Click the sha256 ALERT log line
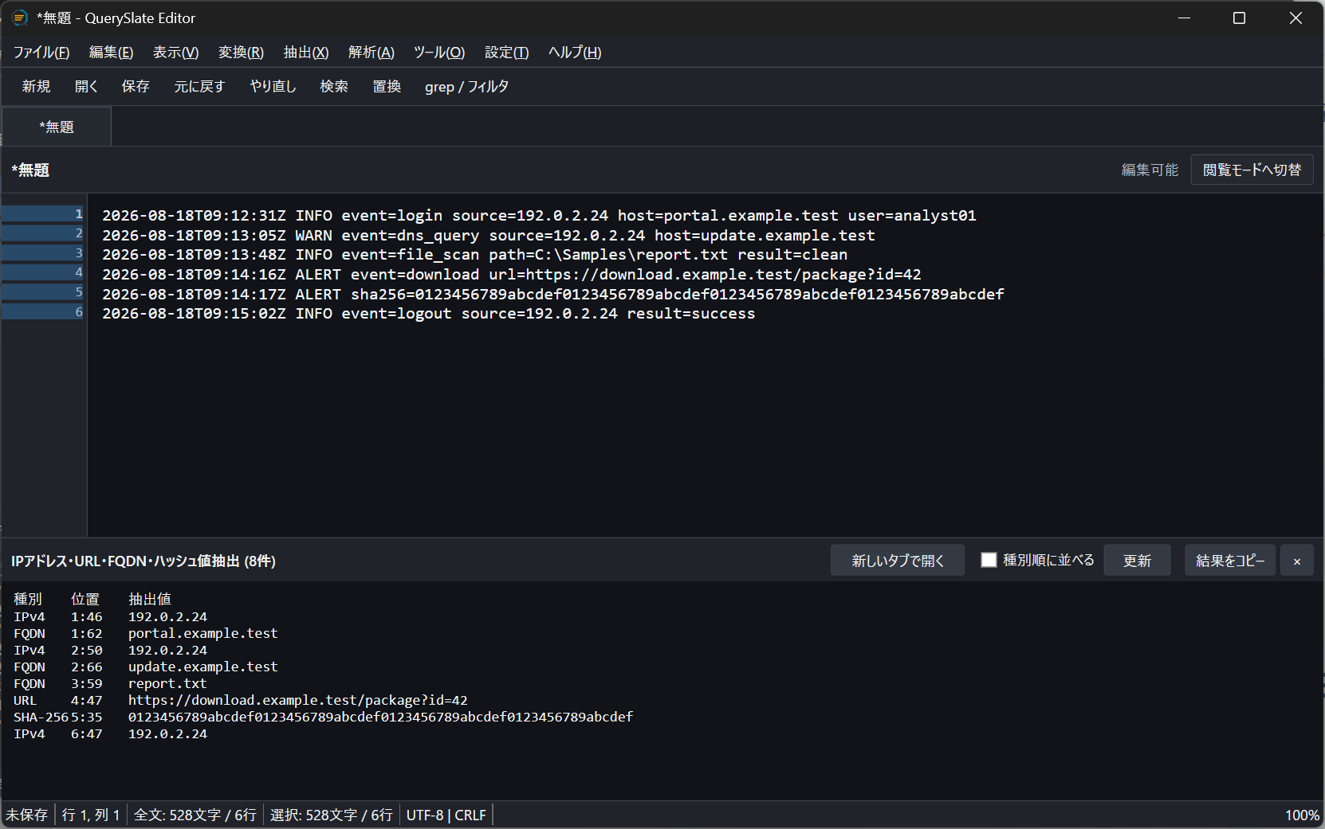The width and height of the screenshot is (1325, 829). [553, 295]
